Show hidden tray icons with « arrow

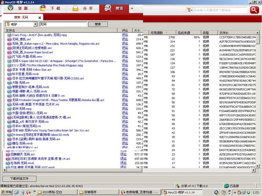235,192
